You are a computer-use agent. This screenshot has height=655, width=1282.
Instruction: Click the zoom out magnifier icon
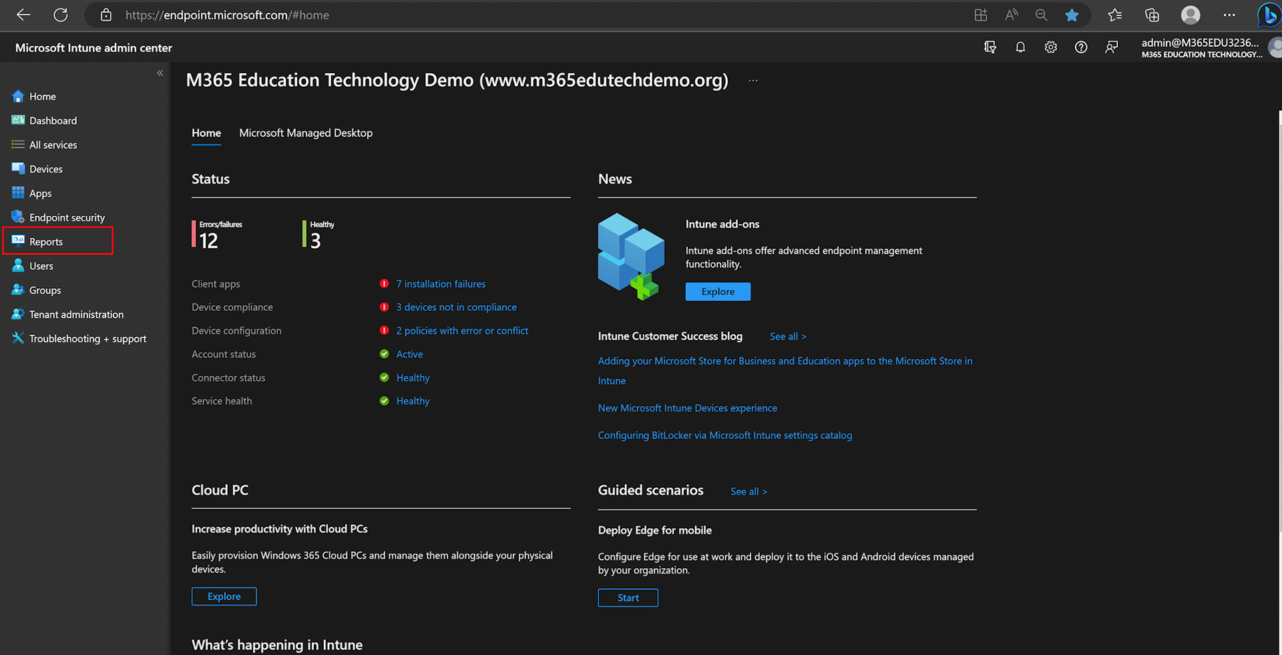[x=1041, y=15]
